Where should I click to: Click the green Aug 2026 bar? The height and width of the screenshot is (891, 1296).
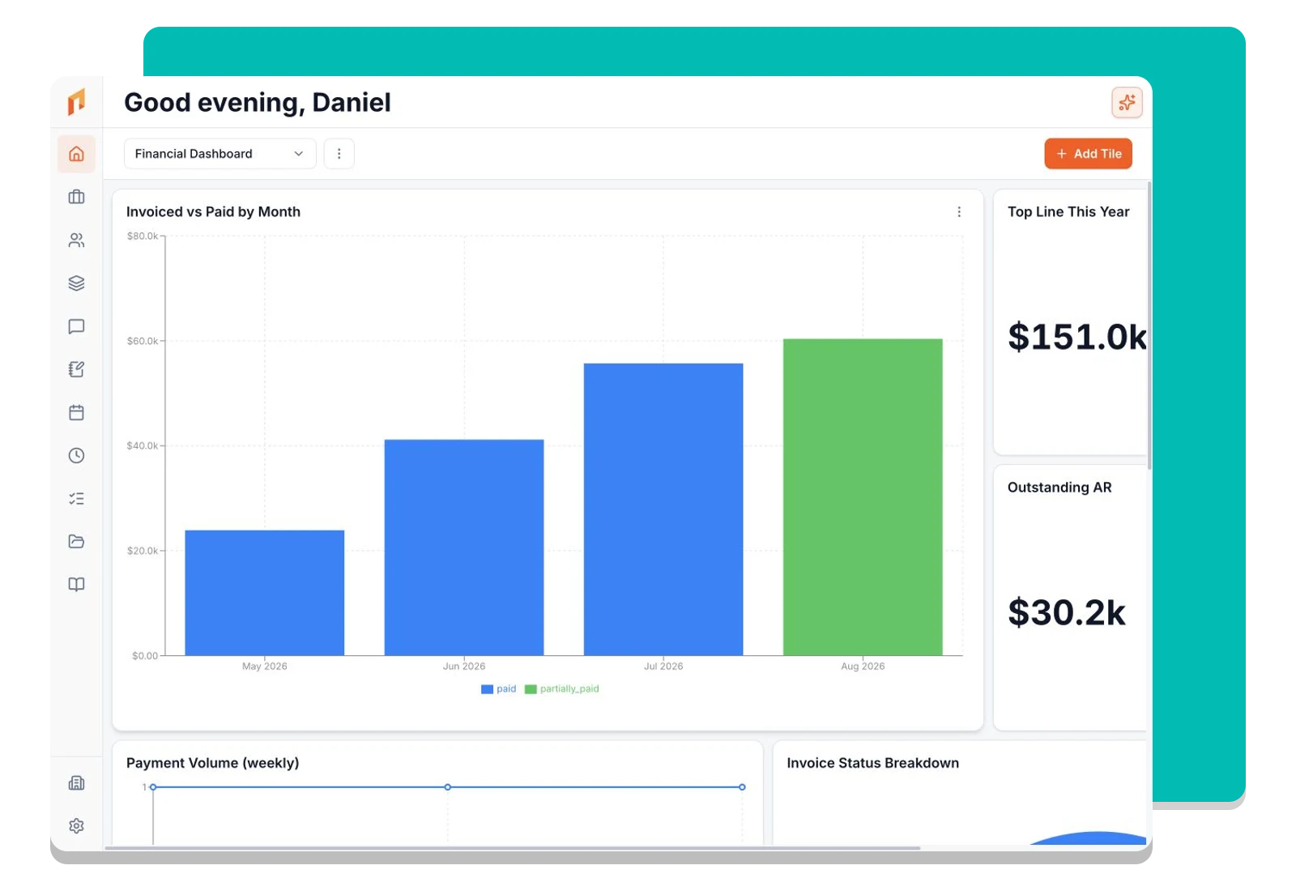point(863,497)
